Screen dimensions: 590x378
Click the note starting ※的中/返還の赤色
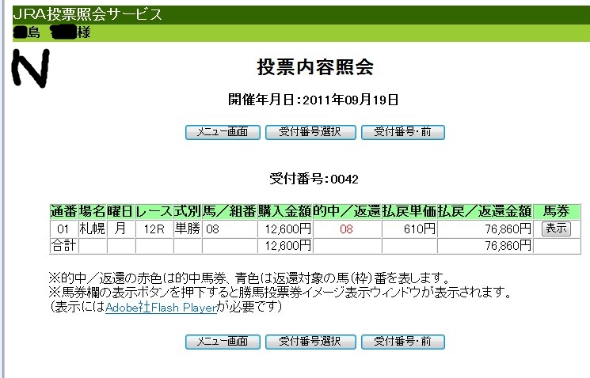tap(249, 278)
